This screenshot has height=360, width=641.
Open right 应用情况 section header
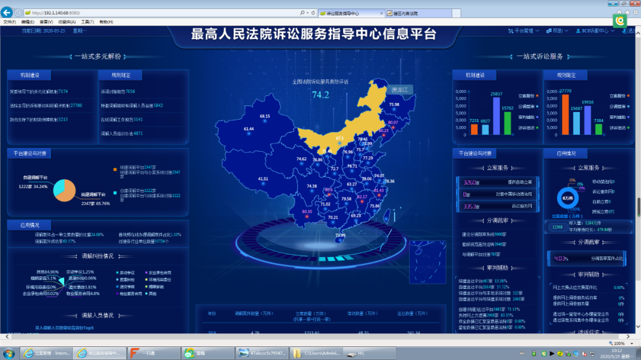(566, 153)
